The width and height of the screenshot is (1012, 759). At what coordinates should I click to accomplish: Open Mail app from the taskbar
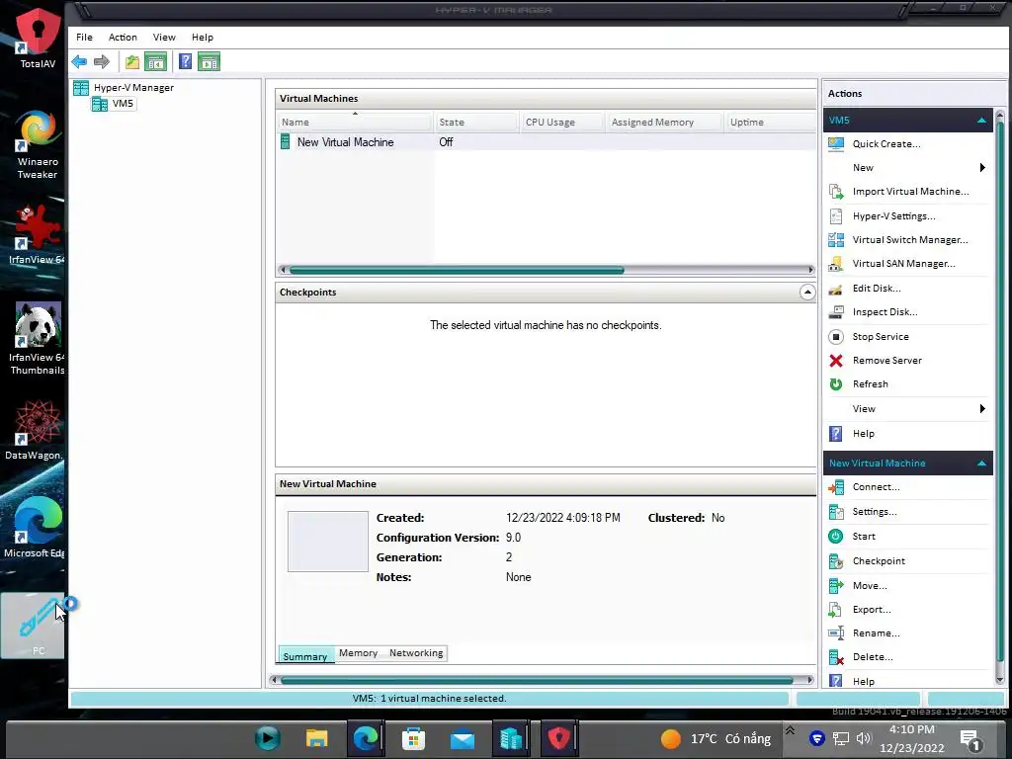pos(463,738)
